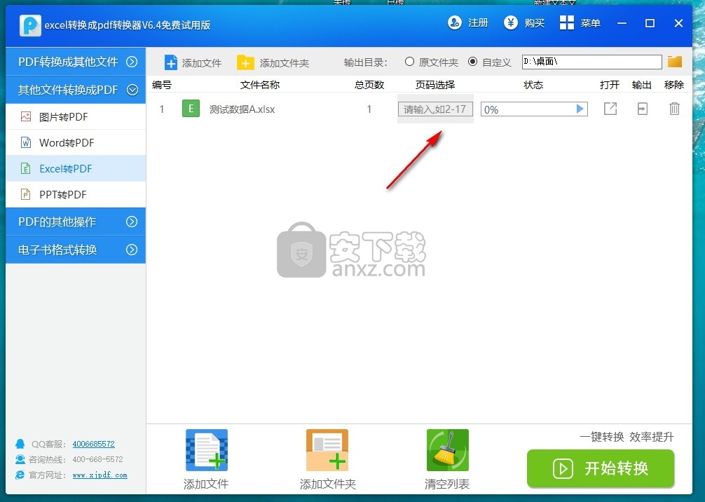
Task: Click top toolbar 添加文件 button
Action: 193,62
